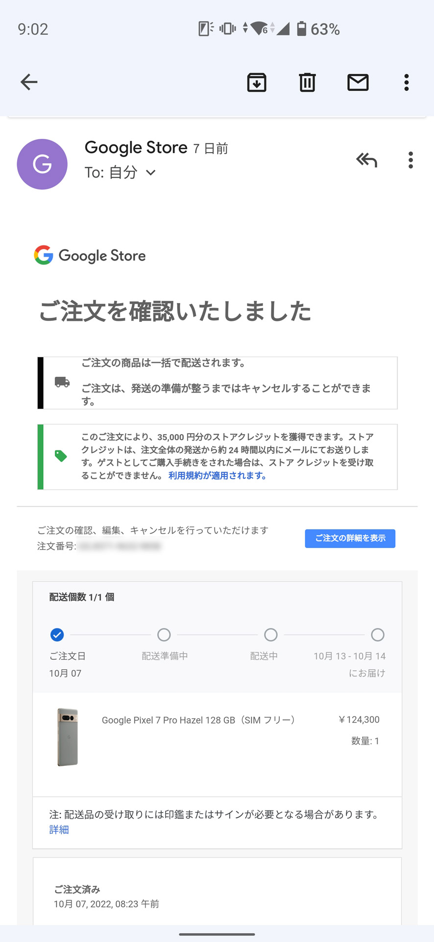The image size is (434, 942).
Task: Tap the reply arrow icon
Action: (366, 160)
